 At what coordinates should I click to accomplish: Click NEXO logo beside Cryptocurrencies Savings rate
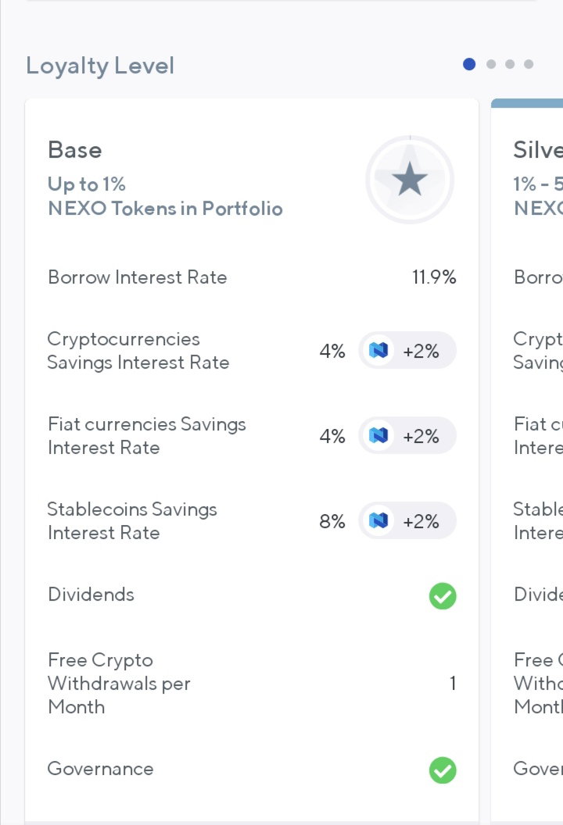pos(378,351)
